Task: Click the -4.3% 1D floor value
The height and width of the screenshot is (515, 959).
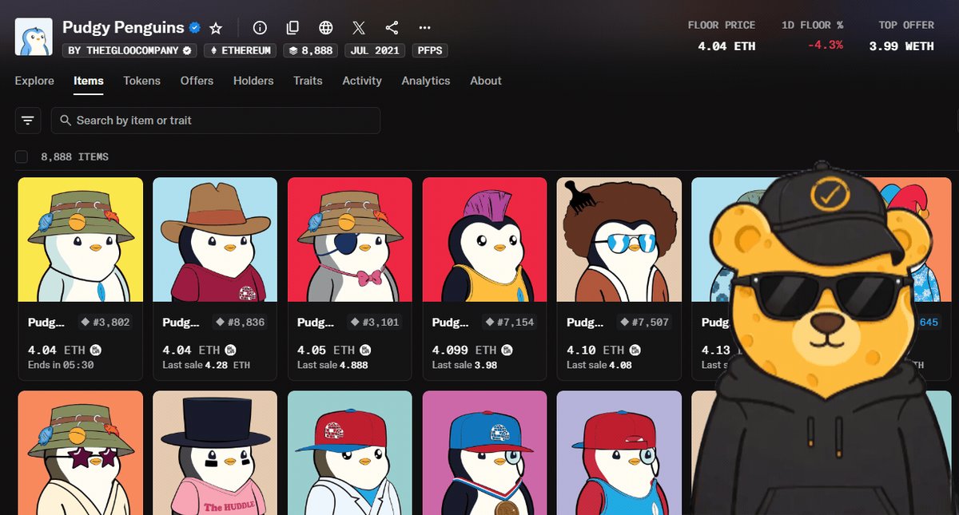Action: [826, 46]
